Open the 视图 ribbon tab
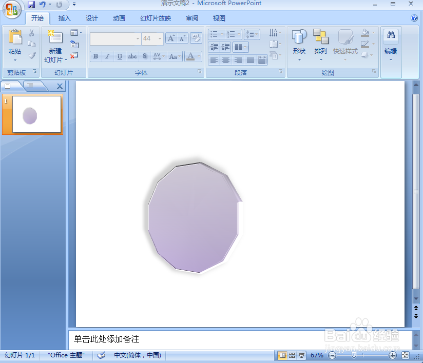 click(219, 18)
